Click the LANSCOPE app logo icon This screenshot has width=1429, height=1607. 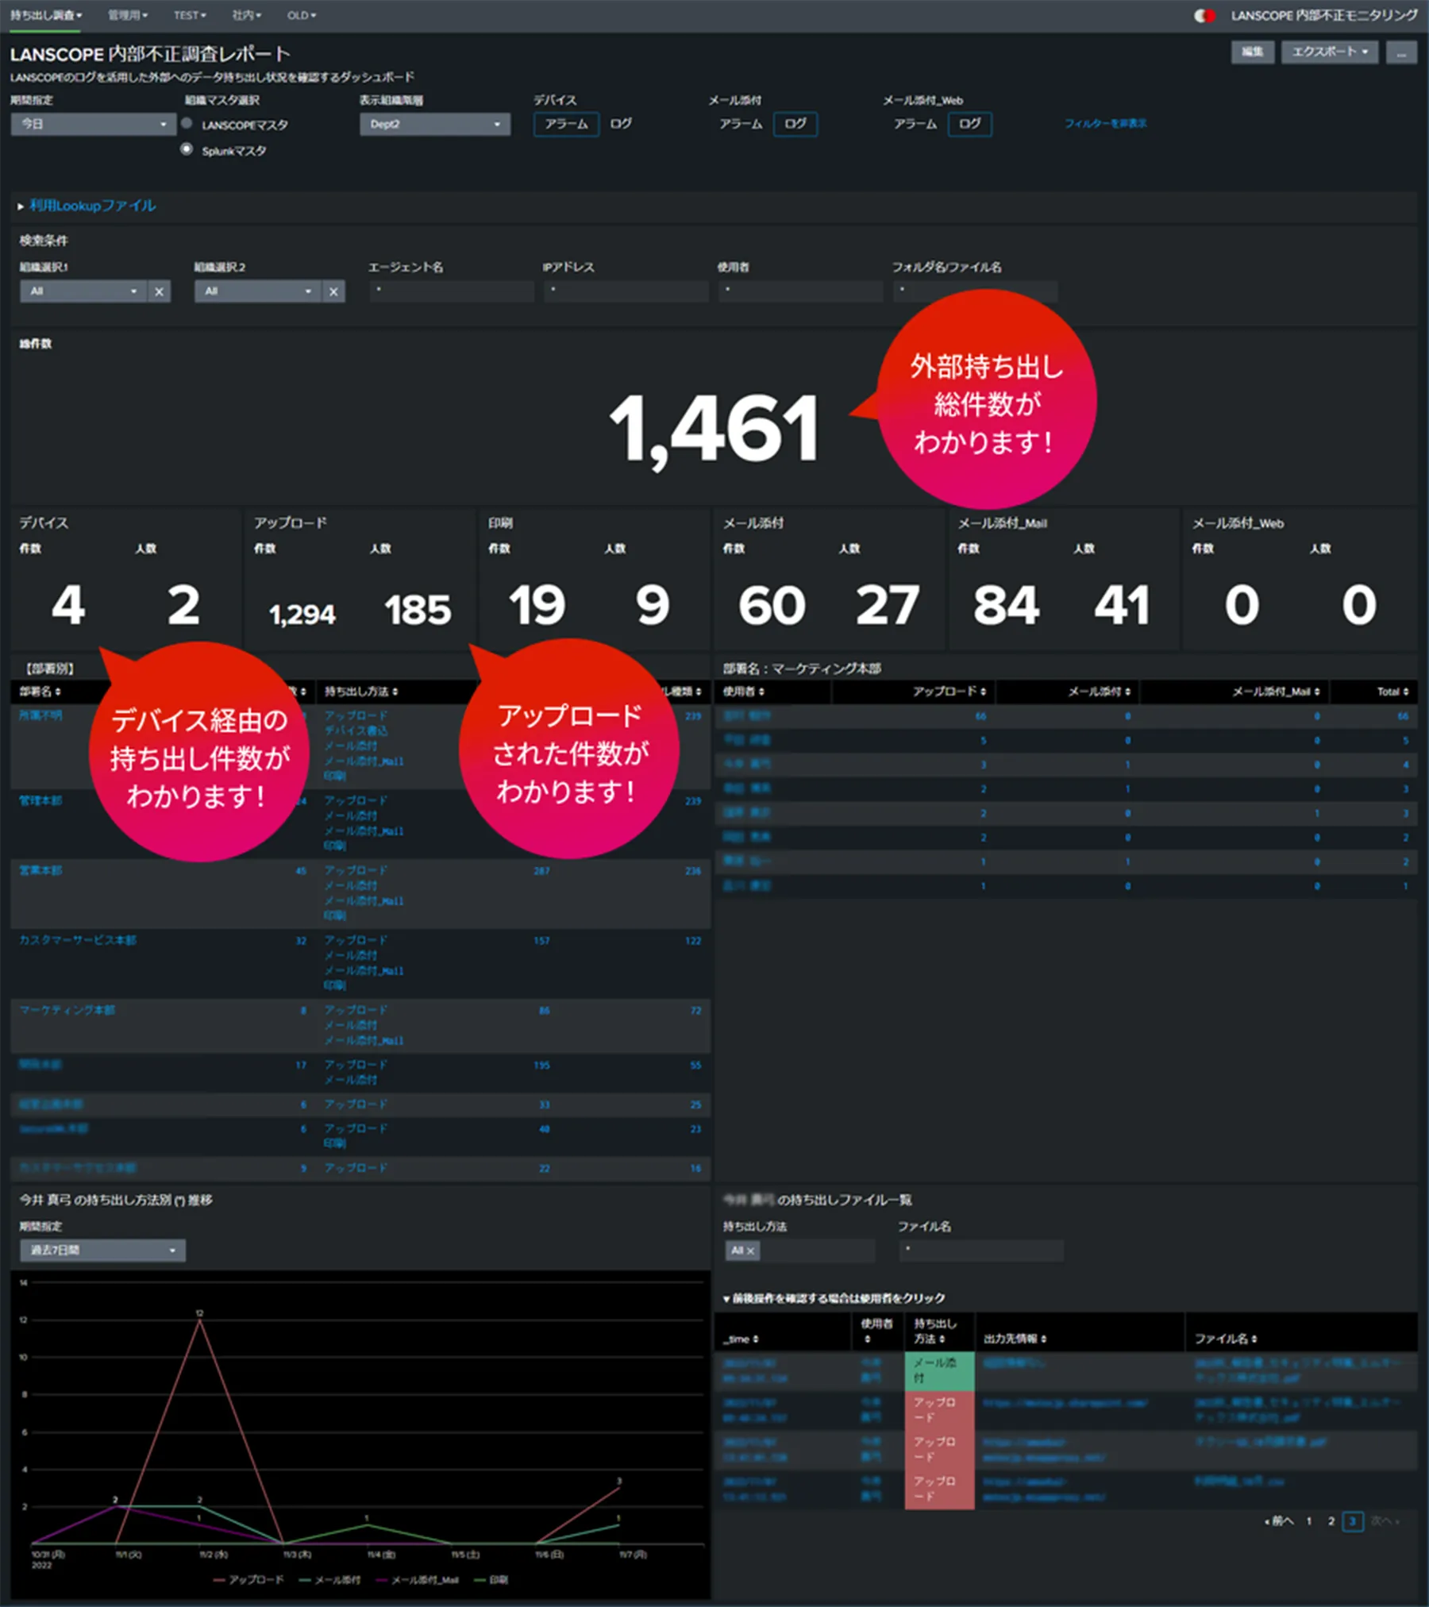1204,15
